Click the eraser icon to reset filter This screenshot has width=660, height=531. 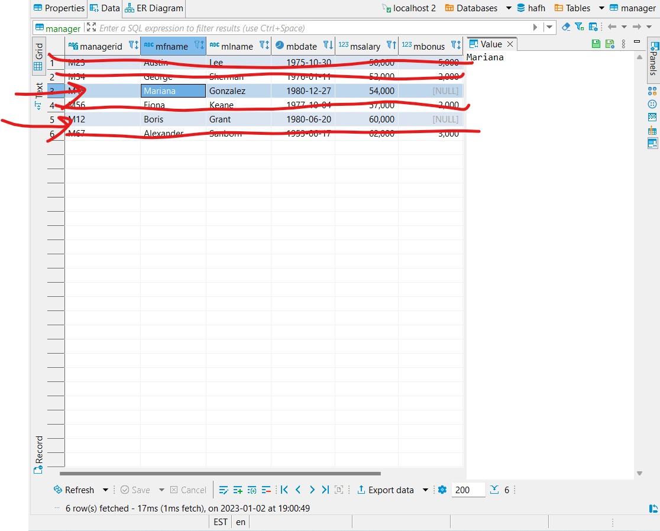565,27
